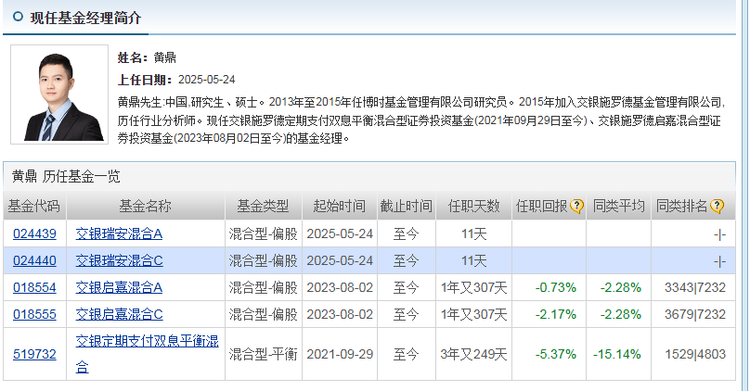Click the 基金代码 column header
The image size is (750, 391).
[34, 207]
